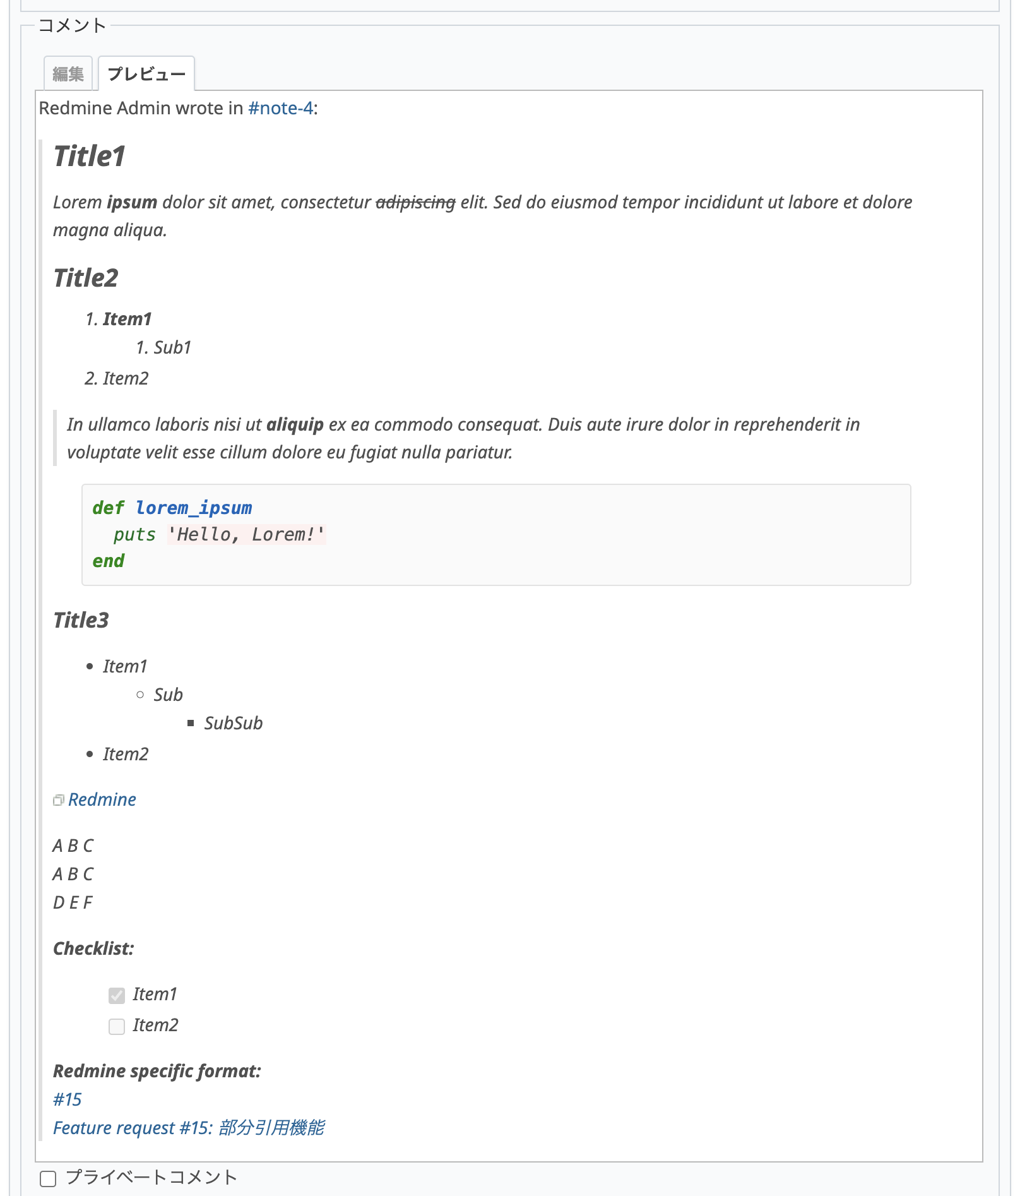
Task: Check Item2 in the checklist
Action: [x=116, y=1026]
